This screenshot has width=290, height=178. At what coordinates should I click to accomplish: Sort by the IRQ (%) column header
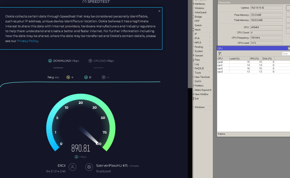pos(256,59)
